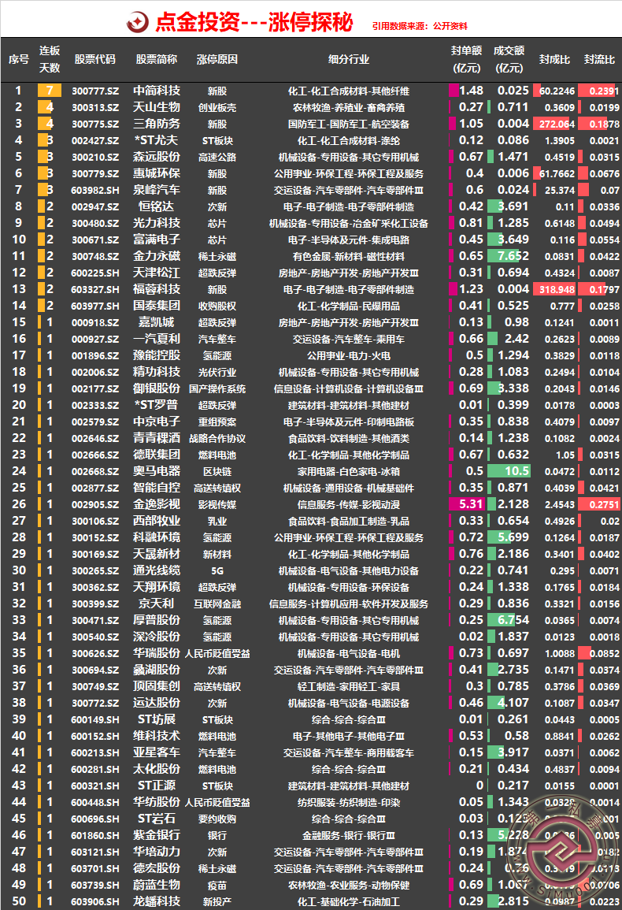Select stock name 惠城环保
Viewport: 622px width, 910px height.
coord(157,173)
